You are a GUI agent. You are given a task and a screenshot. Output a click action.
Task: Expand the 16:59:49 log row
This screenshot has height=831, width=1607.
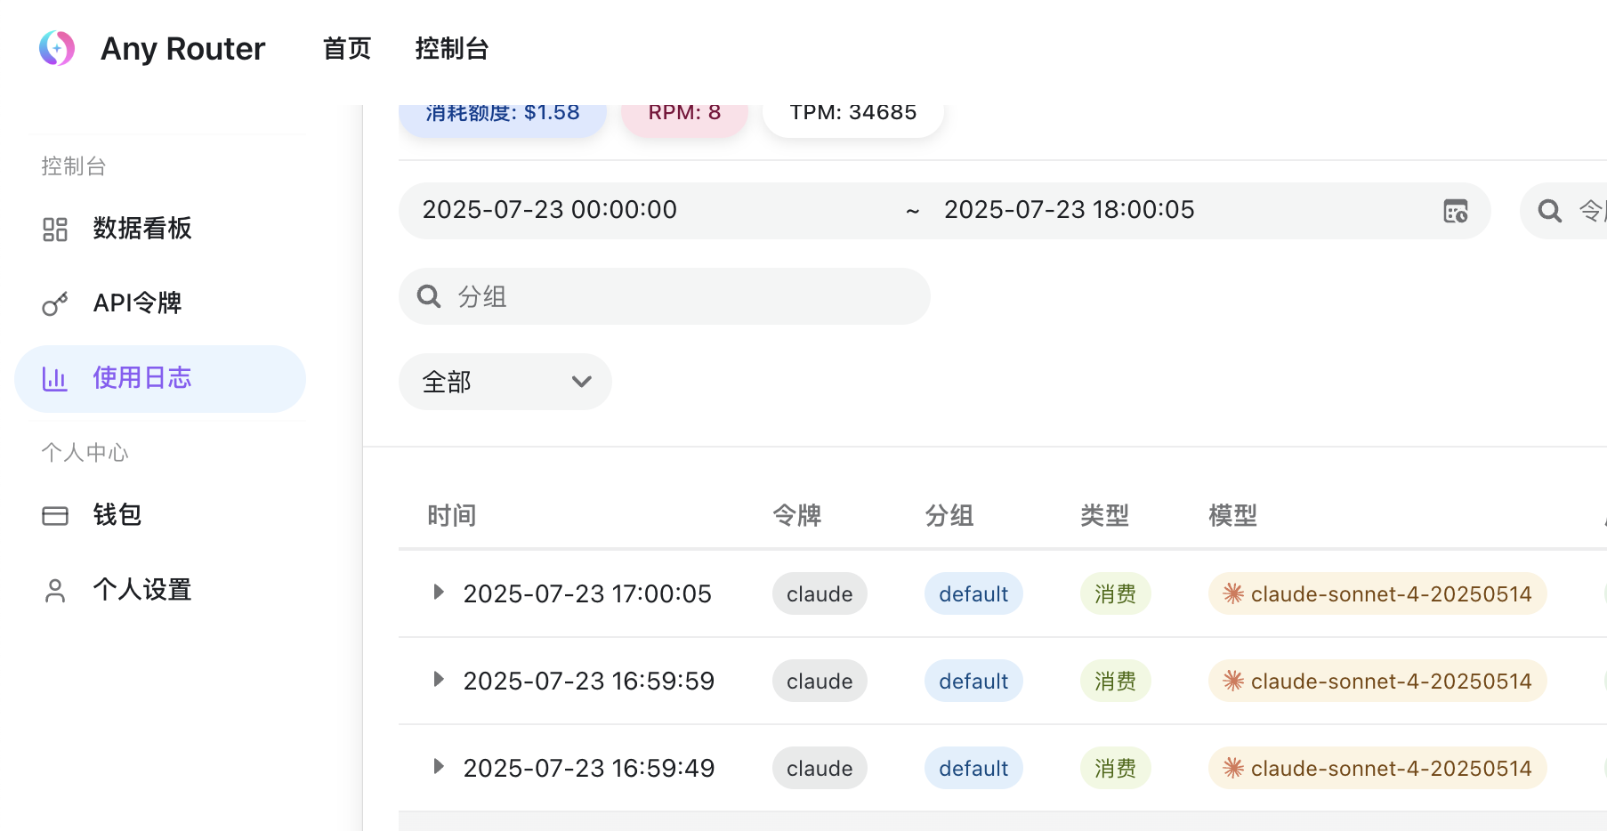tap(439, 766)
